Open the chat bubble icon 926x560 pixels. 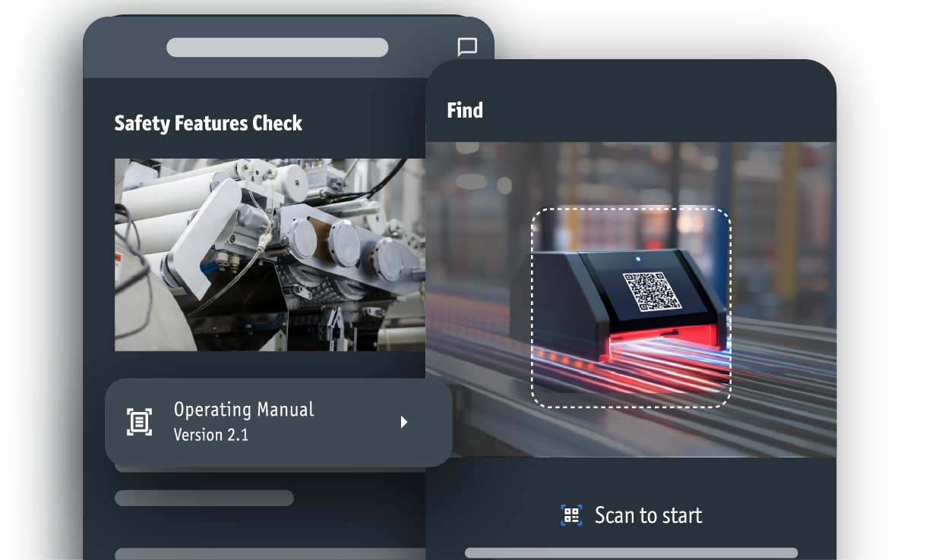[x=467, y=48]
